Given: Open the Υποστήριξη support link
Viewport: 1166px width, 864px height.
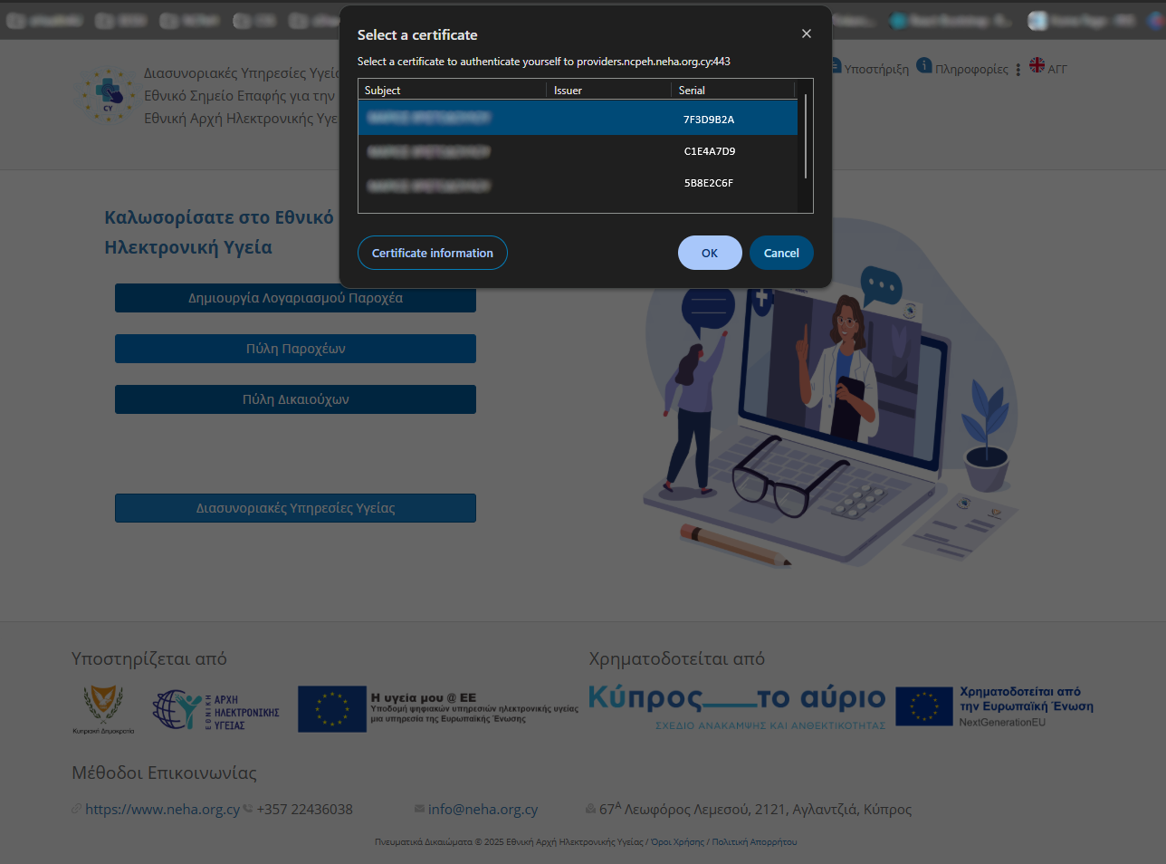Looking at the screenshot, I should pyautogui.click(x=875, y=69).
